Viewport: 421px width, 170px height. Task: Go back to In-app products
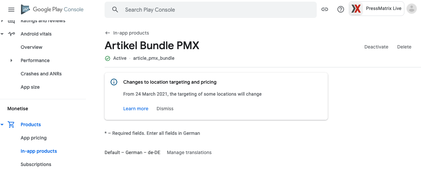point(127,33)
